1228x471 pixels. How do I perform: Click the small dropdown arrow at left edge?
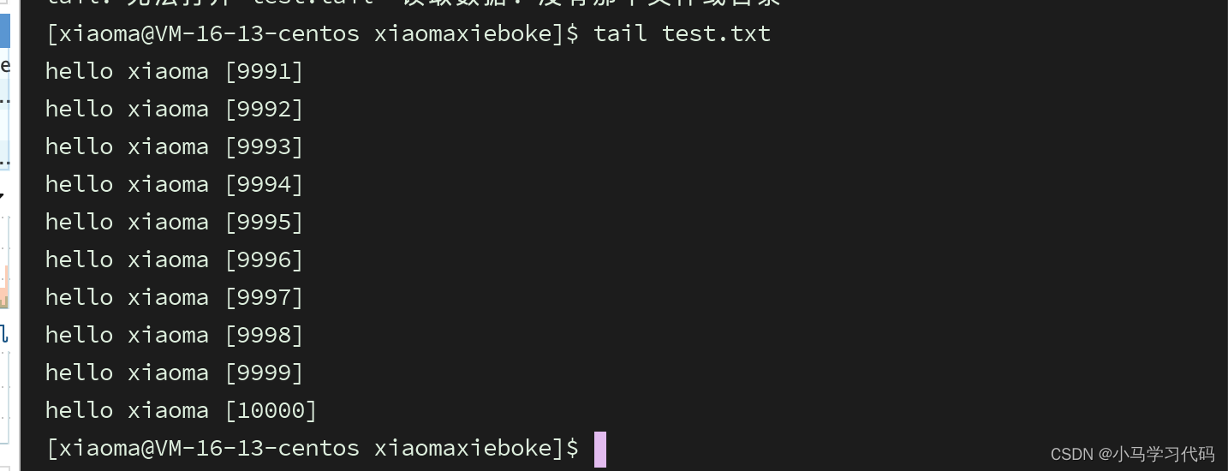pos(3,195)
